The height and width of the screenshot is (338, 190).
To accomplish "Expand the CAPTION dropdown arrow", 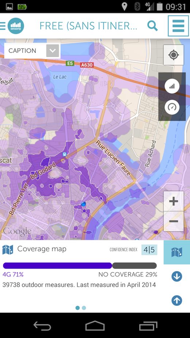I will pos(53,50).
